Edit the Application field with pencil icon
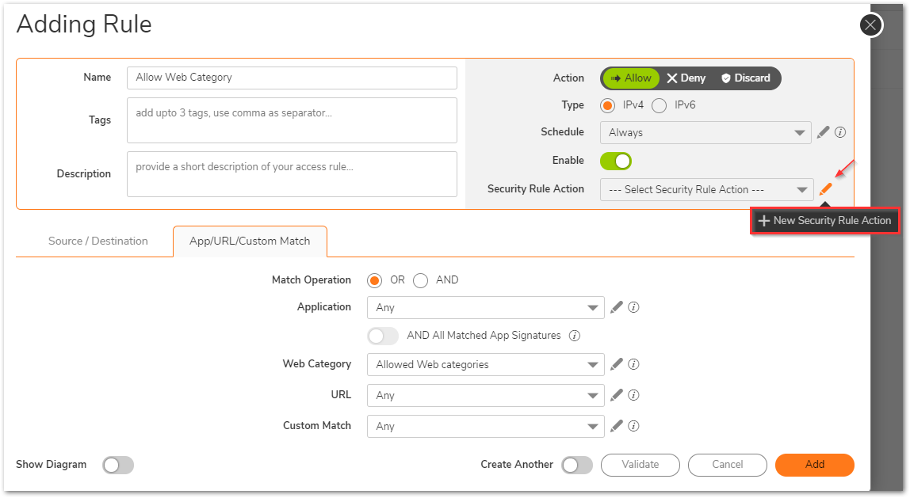 [x=617, y=307]
